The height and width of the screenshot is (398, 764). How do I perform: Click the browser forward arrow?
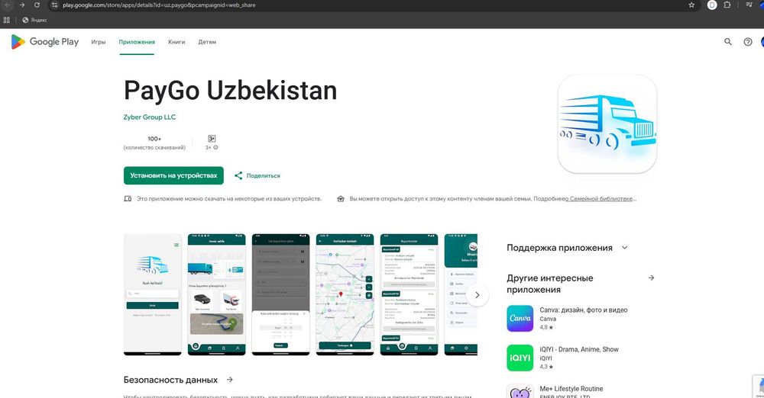(x=22, y=5)
